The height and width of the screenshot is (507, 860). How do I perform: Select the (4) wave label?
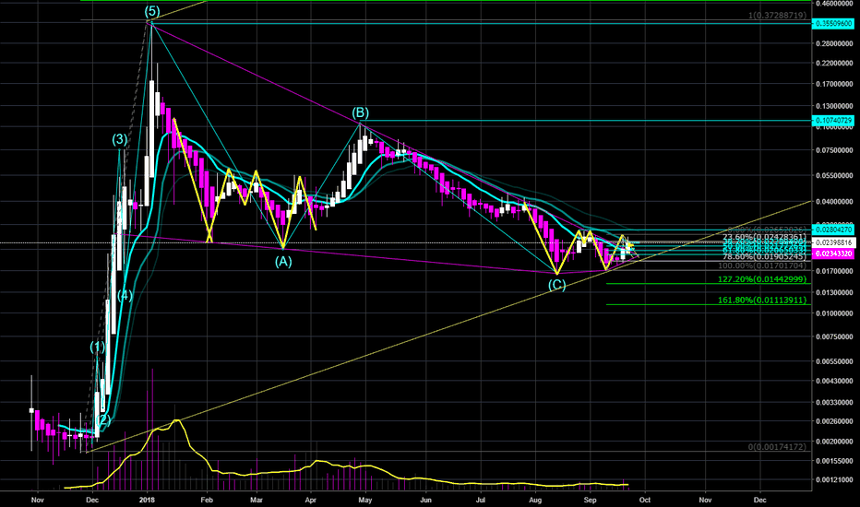(x=125, y=295)
